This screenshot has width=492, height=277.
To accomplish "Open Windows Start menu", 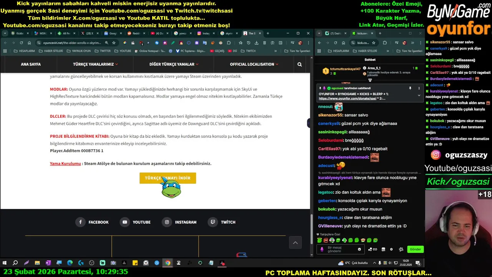I will 5,263.
